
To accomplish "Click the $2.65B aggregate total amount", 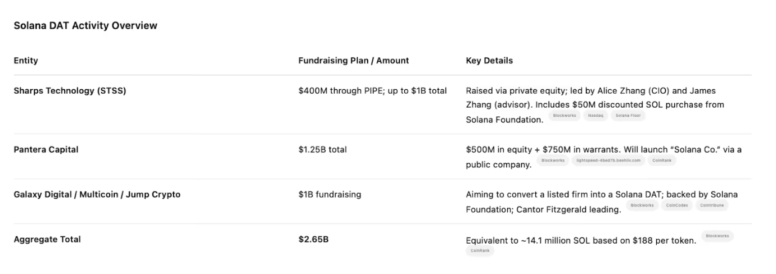I will 313,239.
